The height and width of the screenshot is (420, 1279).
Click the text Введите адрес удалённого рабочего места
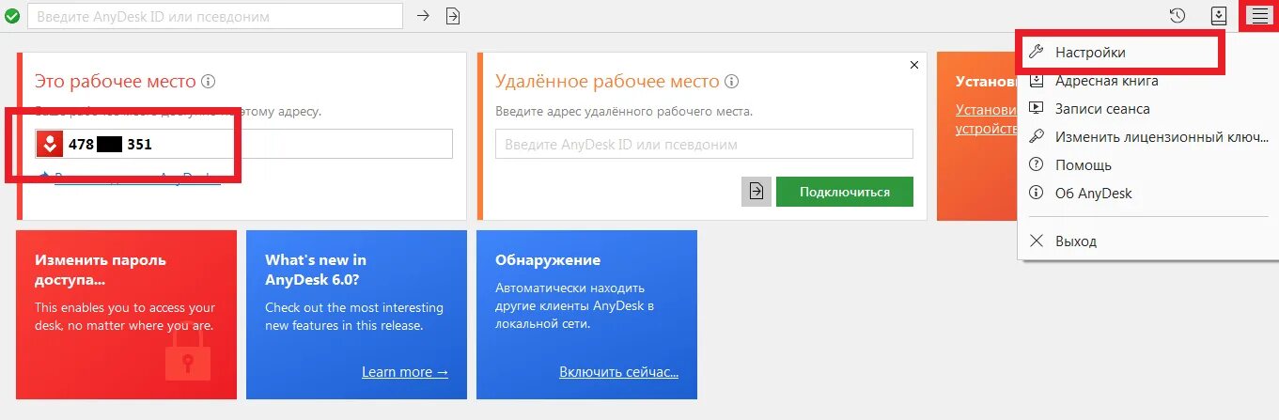[624, 112]
